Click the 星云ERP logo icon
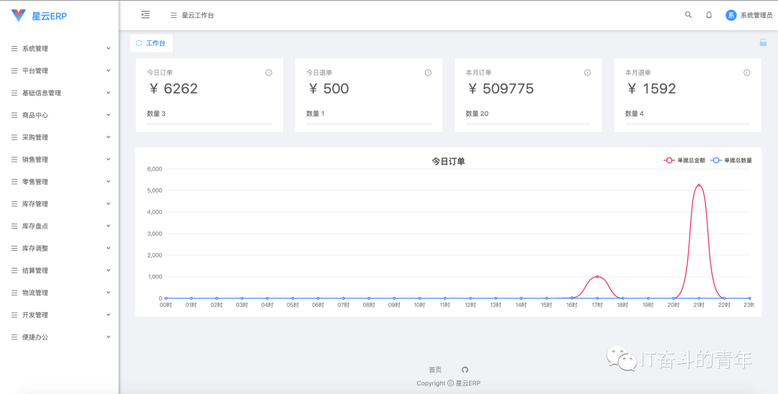This screenshot has height=394, width=778. coord(18,16)
